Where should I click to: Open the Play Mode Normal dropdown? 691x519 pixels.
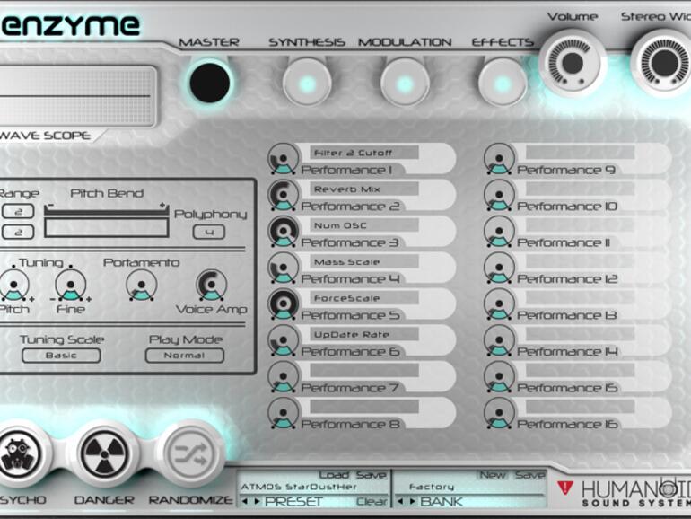(x=185, y=356)
